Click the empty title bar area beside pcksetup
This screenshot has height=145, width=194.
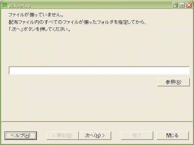coord(99,5)
